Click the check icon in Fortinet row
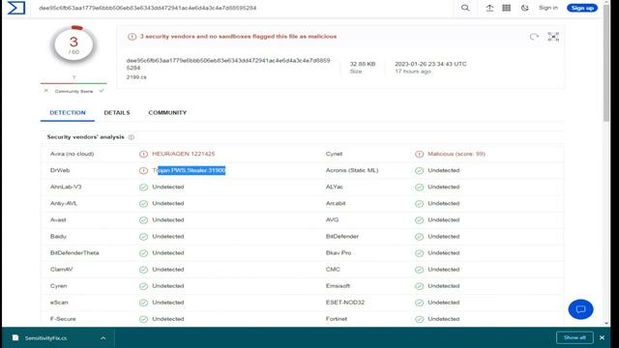This screenshot has height=348, width=619. 419,319
